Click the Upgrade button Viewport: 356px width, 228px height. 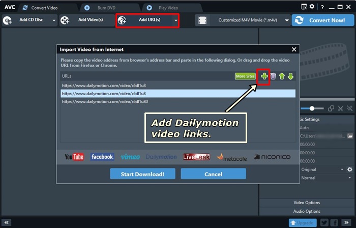tap(303, 223)
